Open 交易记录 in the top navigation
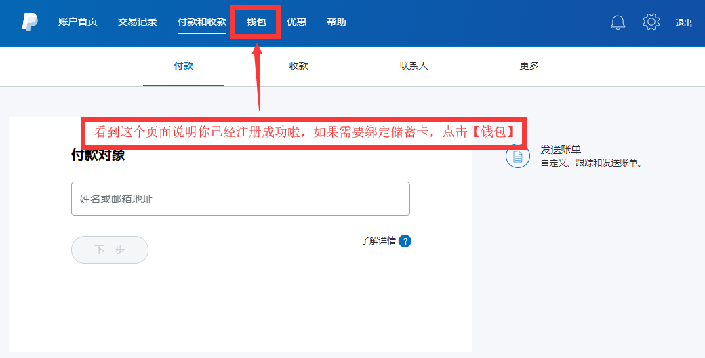705x358 pixels. pyautogui.click(x=137, y=22)
